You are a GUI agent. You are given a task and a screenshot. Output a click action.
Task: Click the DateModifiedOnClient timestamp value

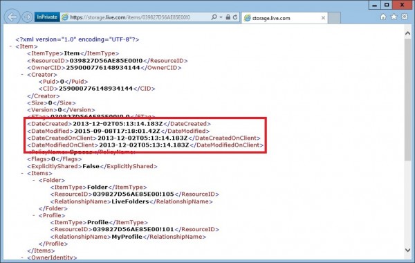click(145, 145)
